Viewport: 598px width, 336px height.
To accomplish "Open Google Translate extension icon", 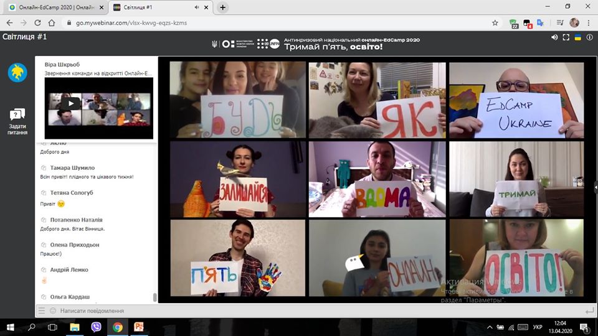I will tap(540, 22).
